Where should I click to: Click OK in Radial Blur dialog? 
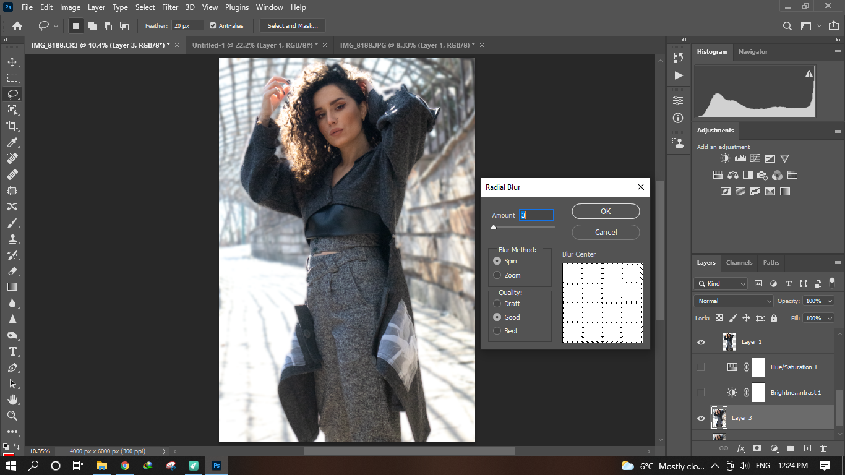606,211
